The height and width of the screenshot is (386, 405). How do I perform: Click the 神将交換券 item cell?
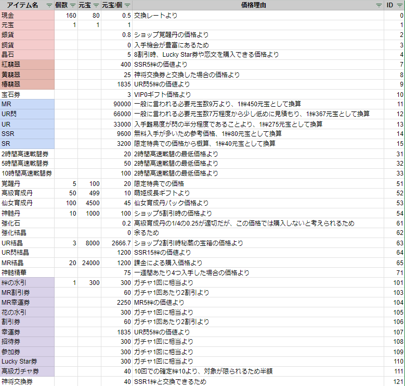point(27,381)
